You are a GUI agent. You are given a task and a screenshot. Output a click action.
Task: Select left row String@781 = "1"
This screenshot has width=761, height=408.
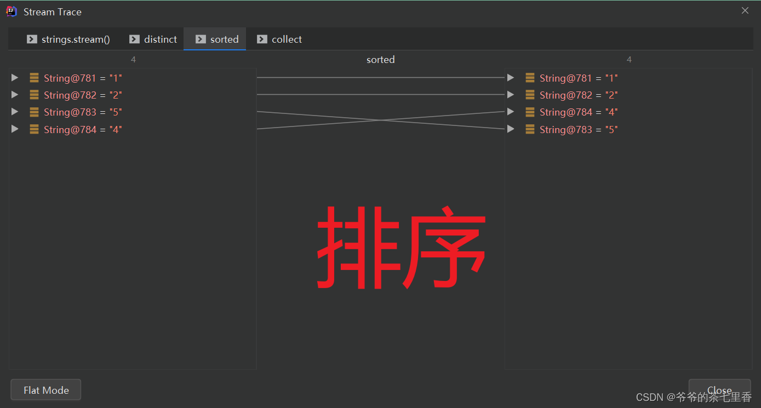[133, 78]
